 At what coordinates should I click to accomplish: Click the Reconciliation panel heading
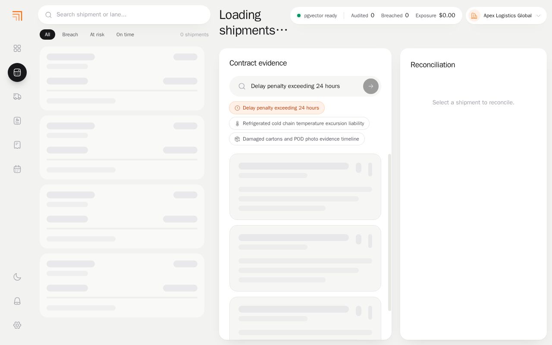pyautogui.click(x=433, y=65)
